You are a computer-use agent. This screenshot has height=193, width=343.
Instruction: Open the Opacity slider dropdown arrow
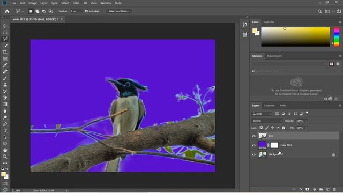(306, 121)
